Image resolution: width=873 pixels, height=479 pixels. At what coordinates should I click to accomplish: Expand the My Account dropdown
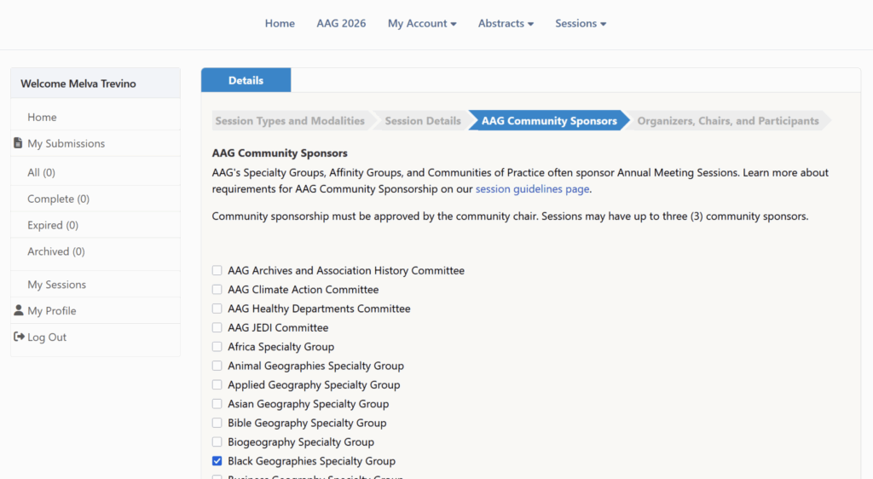[422, 23]
